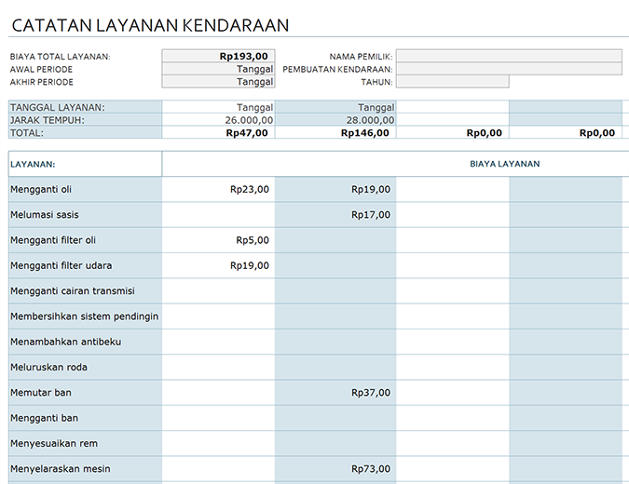
Task: Select the Rp193,00 total service cost cell
Action: pyautogui.click(x=219, y=56)
